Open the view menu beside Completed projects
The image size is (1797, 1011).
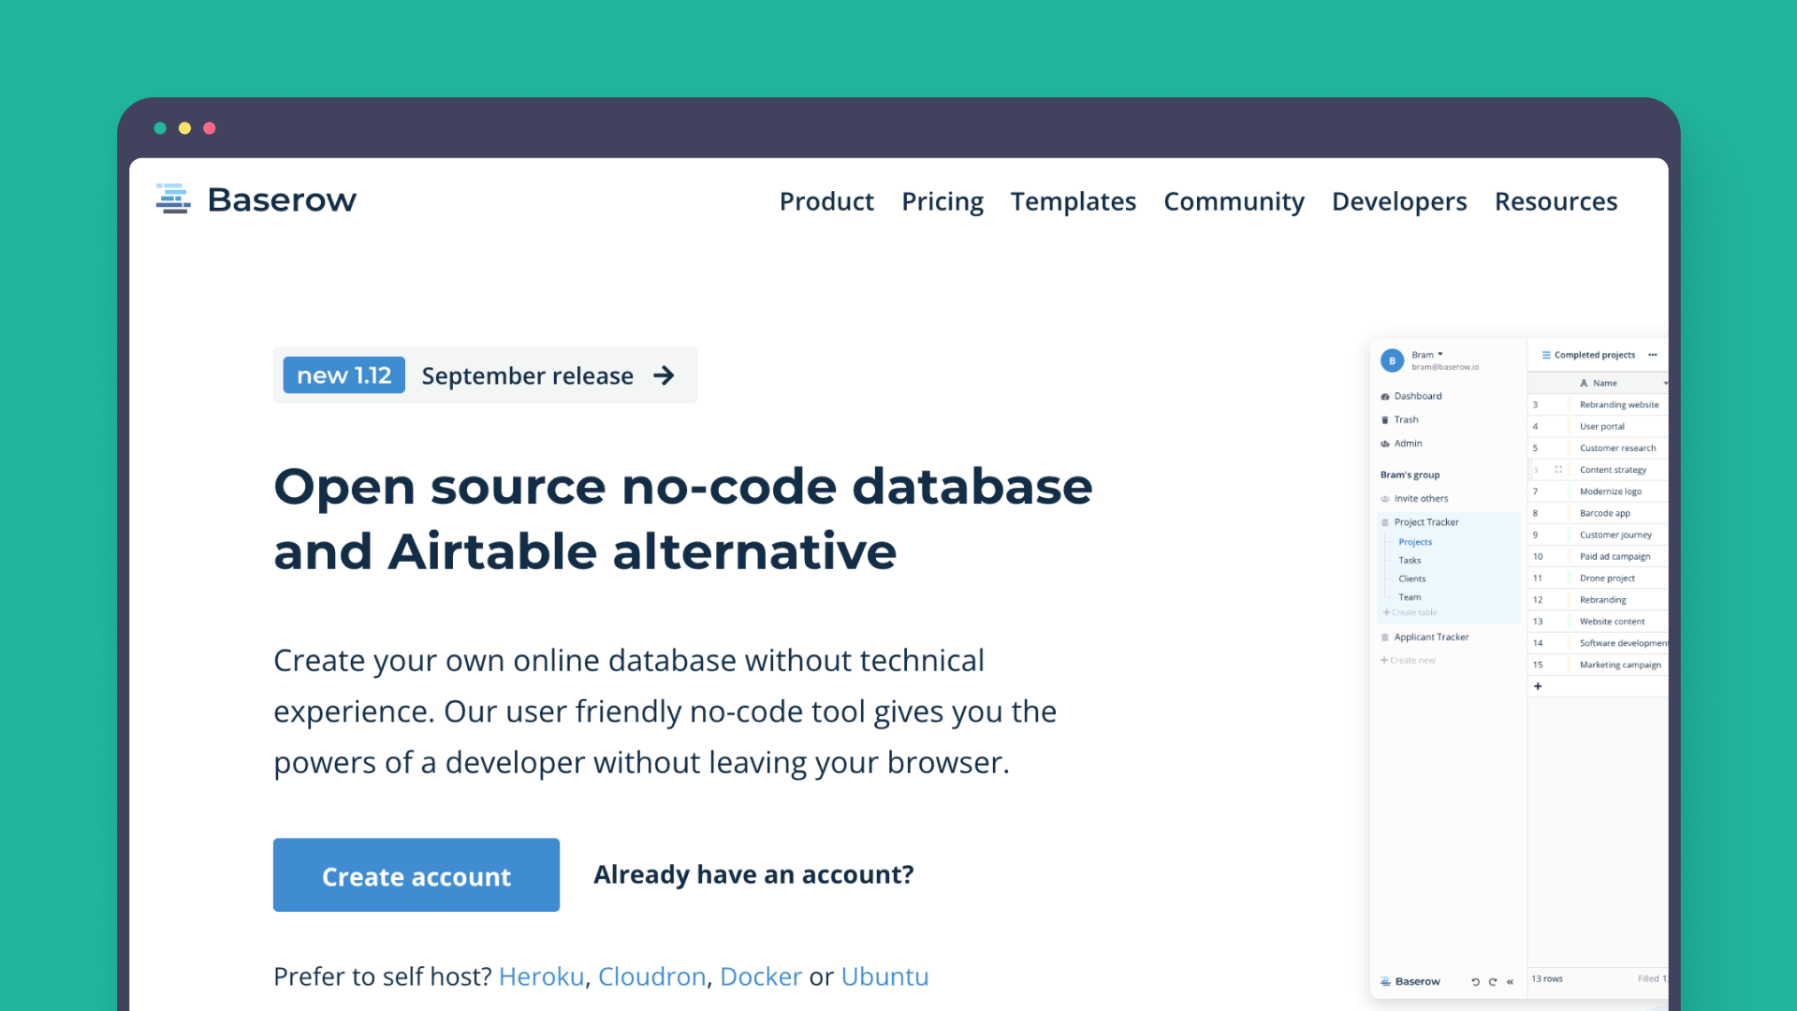1546,355
